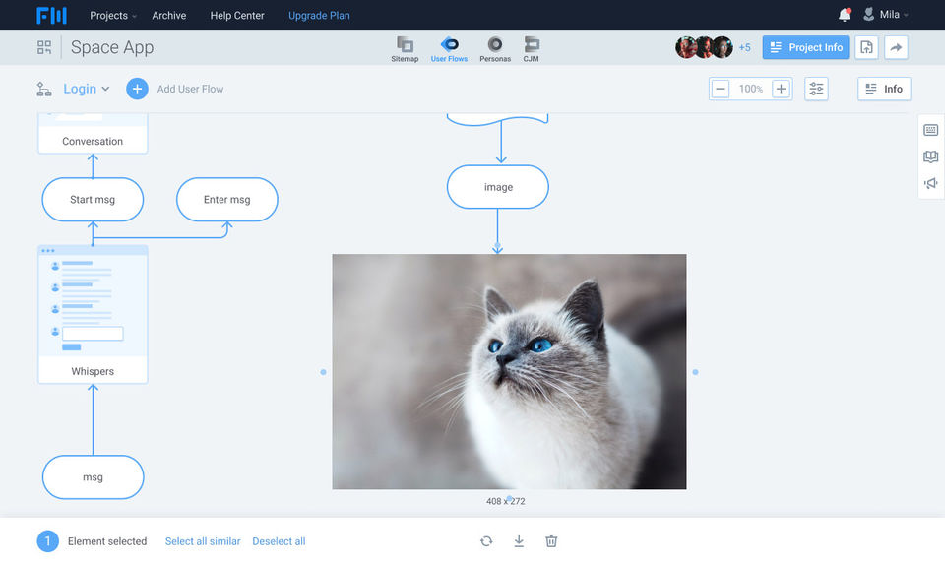Click the Add User Flow label
Screen dimensions: 945x565
[190, 90]
